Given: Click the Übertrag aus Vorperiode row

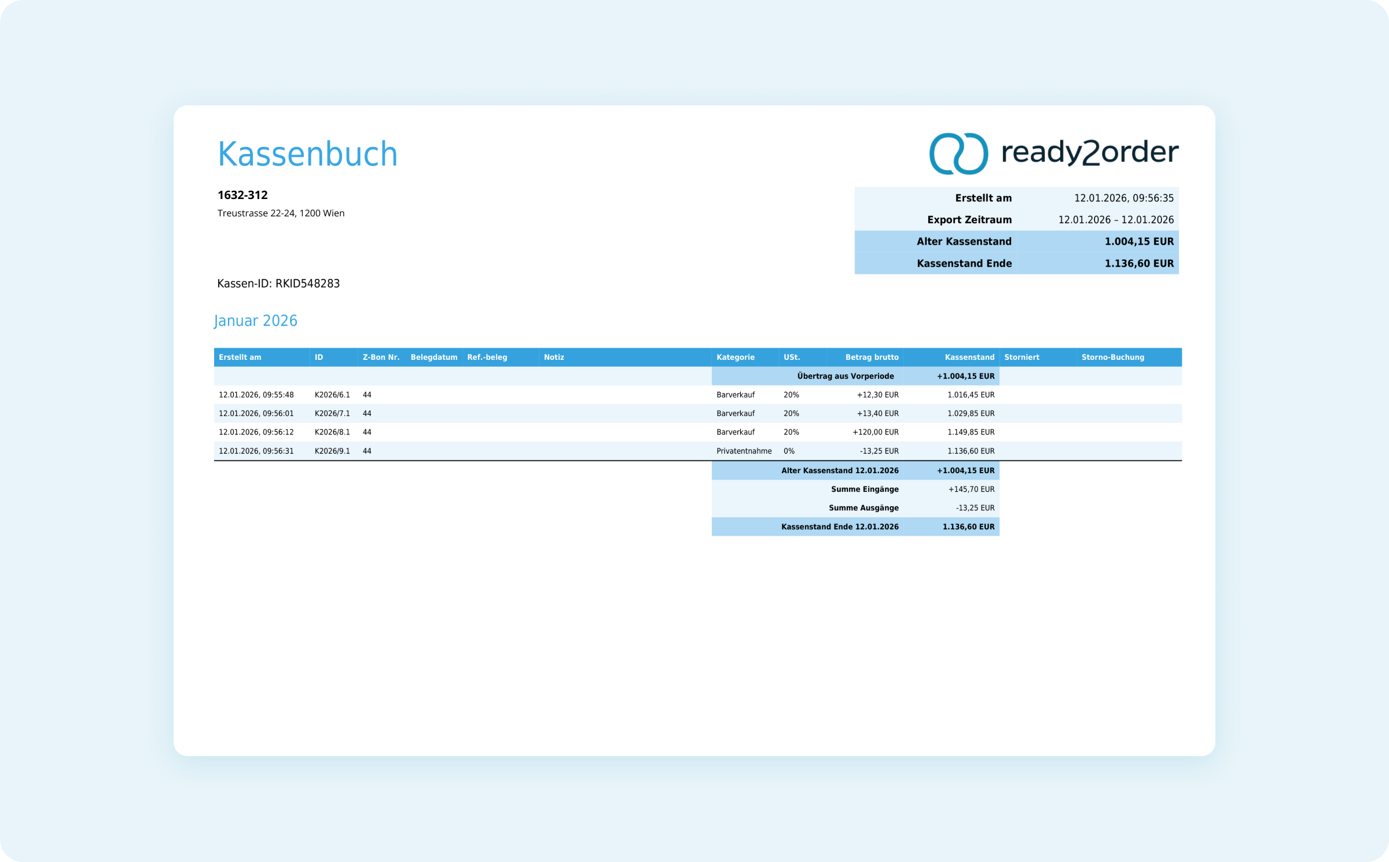Looking at the screenshot, I should [x=845, y=376].
